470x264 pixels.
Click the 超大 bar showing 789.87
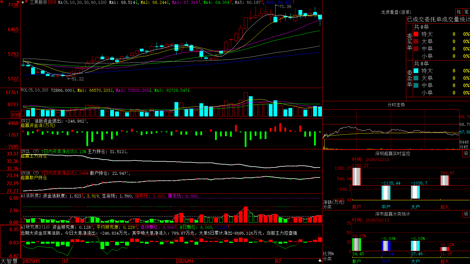coord(445,180)
